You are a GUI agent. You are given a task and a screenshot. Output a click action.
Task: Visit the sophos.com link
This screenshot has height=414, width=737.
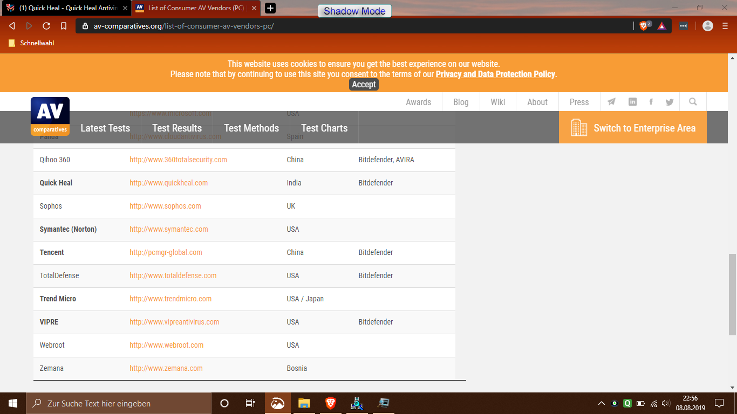[165, 206]
